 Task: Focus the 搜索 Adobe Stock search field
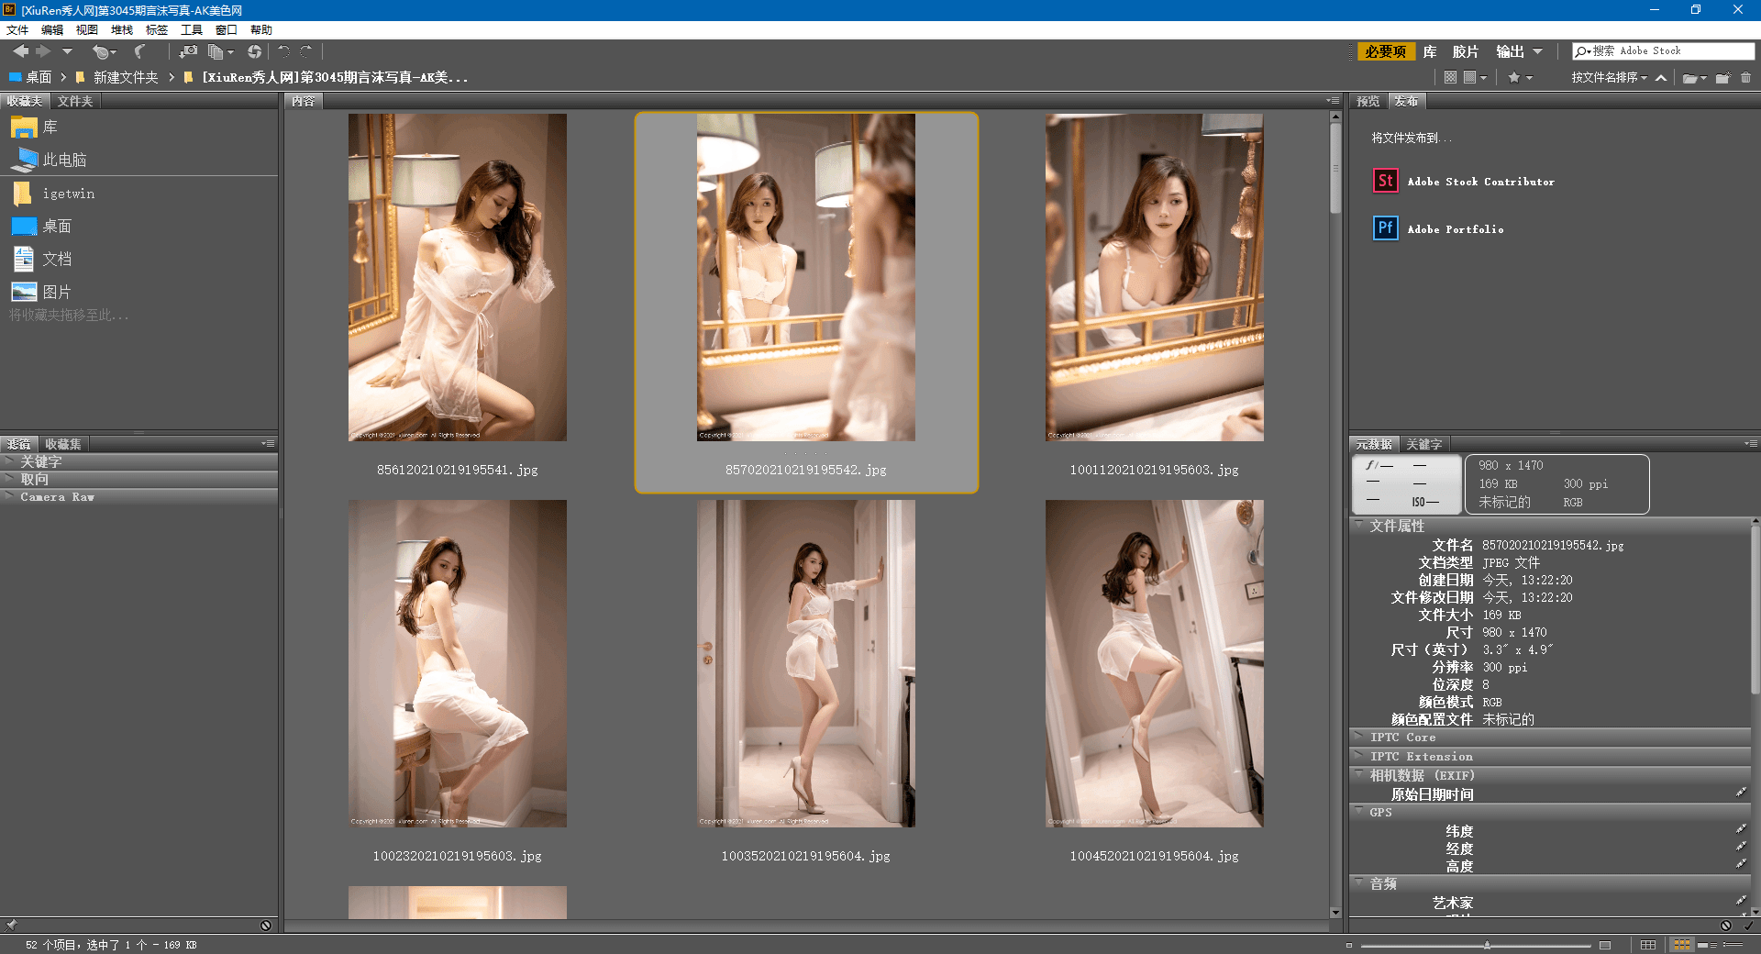[x=1663, y=51]
